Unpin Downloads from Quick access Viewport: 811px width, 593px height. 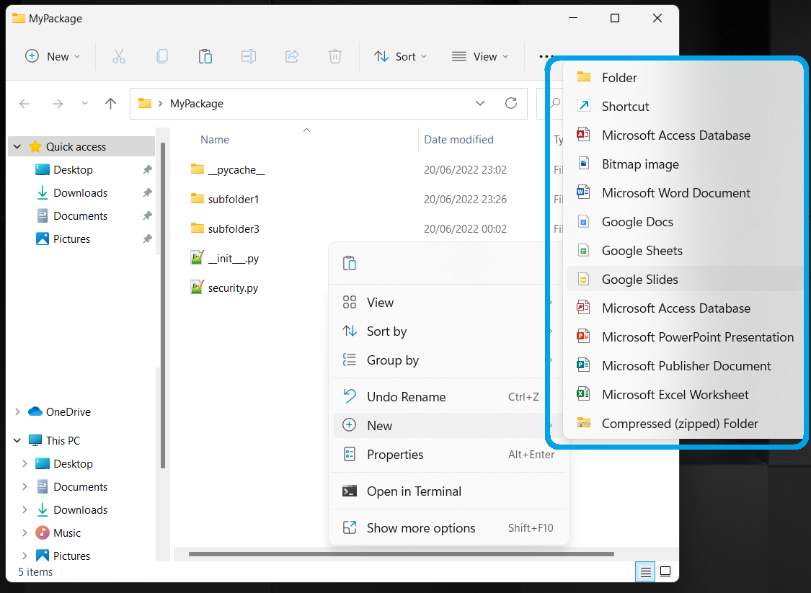147,192
